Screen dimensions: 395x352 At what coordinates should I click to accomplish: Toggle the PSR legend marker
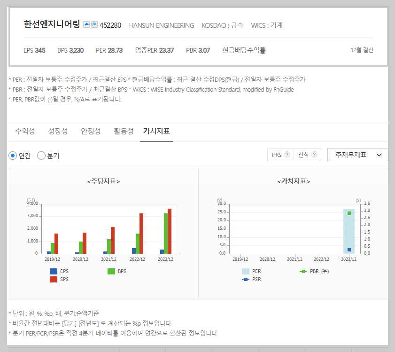[x=246, y=279]
